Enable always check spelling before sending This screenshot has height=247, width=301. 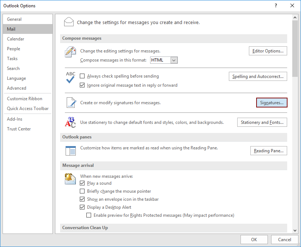pos(82,76)
